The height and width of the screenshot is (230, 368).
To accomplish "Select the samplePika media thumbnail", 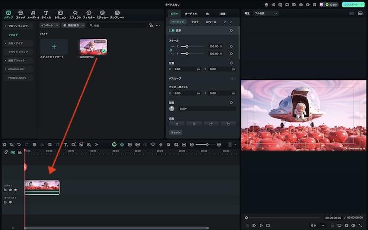I will pyautogui.click(x=93, y=46).
